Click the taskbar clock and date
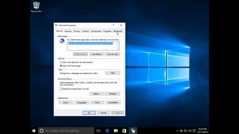The width and height of the screenshot is (239, 134). (x=202, y=131)
